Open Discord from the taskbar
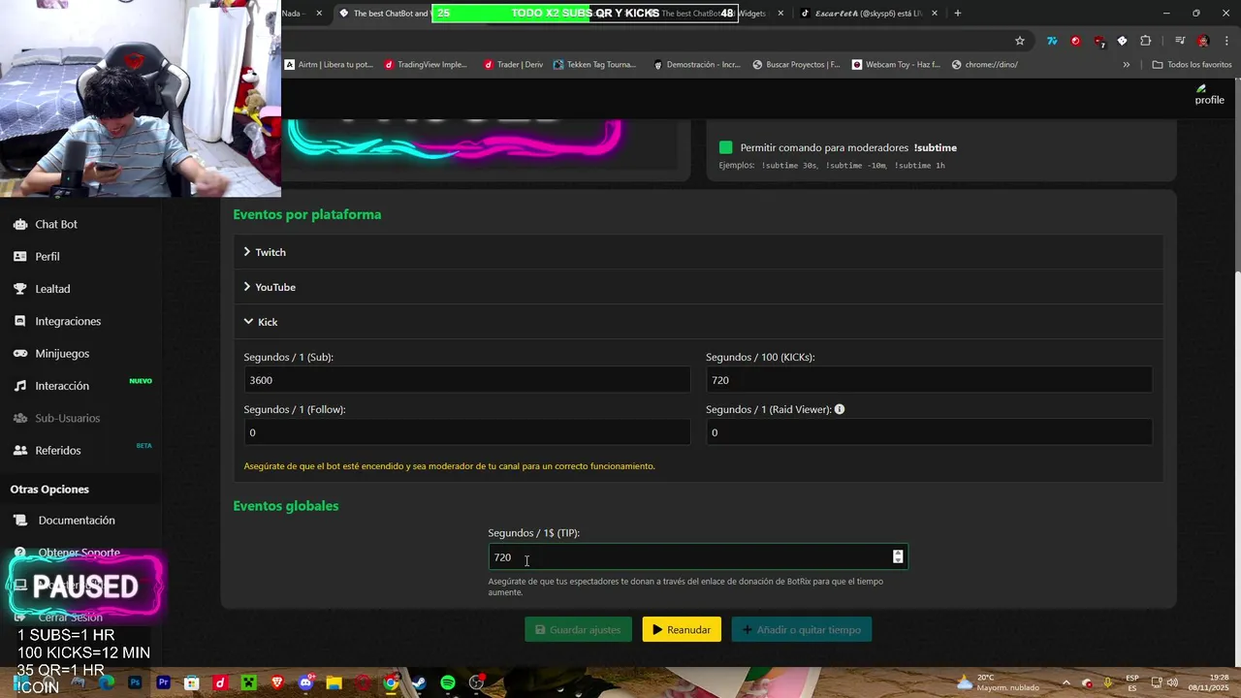The image size is (1241, 698). click(x=306, y=682)
